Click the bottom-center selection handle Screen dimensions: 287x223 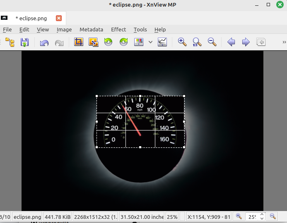(x=140, y=147)
